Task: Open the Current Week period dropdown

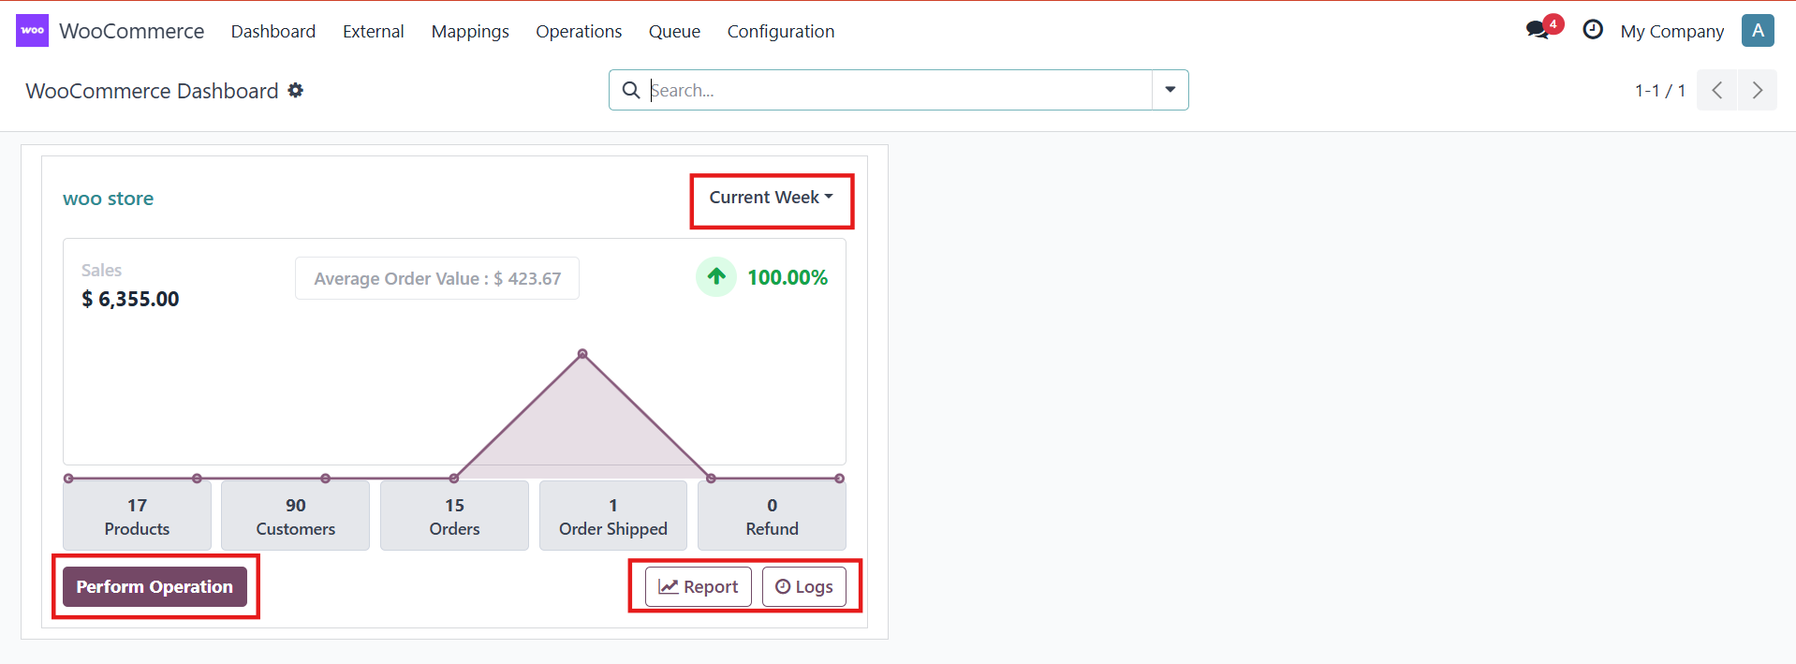Action: (771, 198)
